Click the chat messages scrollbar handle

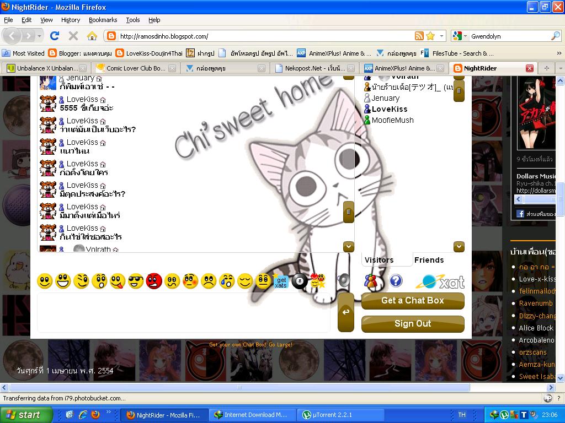(349, 212)
